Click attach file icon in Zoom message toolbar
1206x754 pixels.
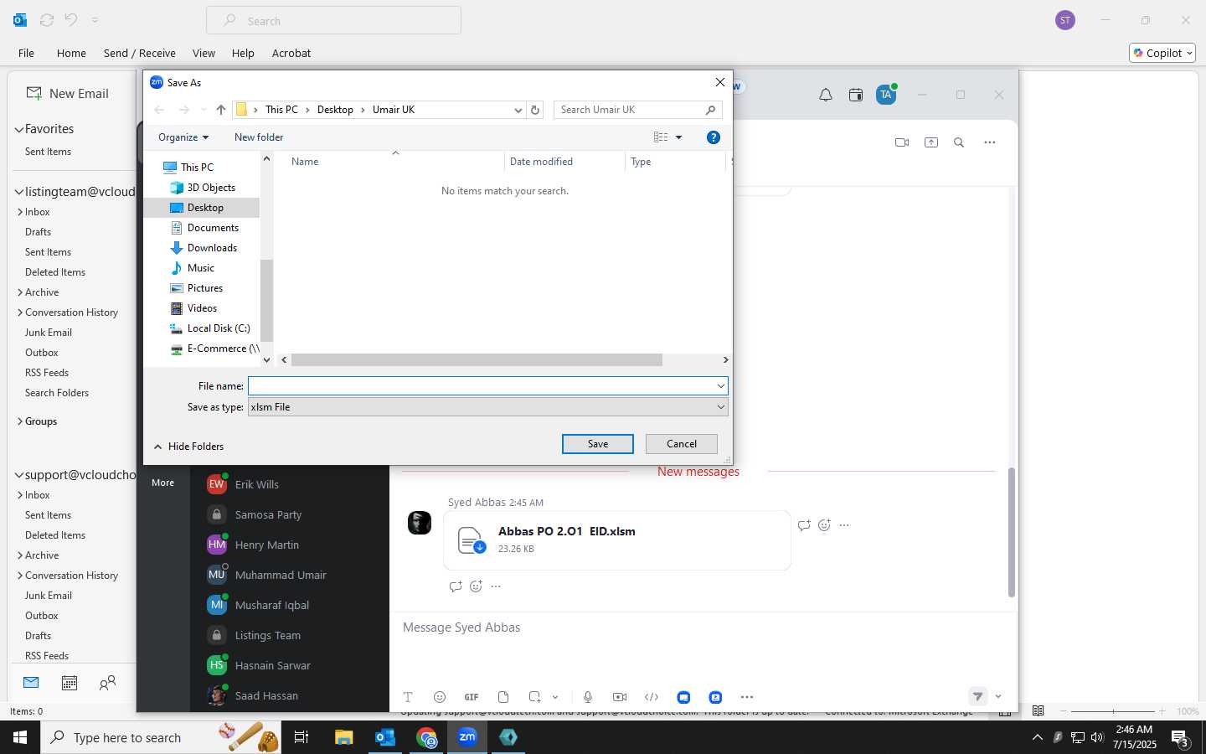point(503,697)
